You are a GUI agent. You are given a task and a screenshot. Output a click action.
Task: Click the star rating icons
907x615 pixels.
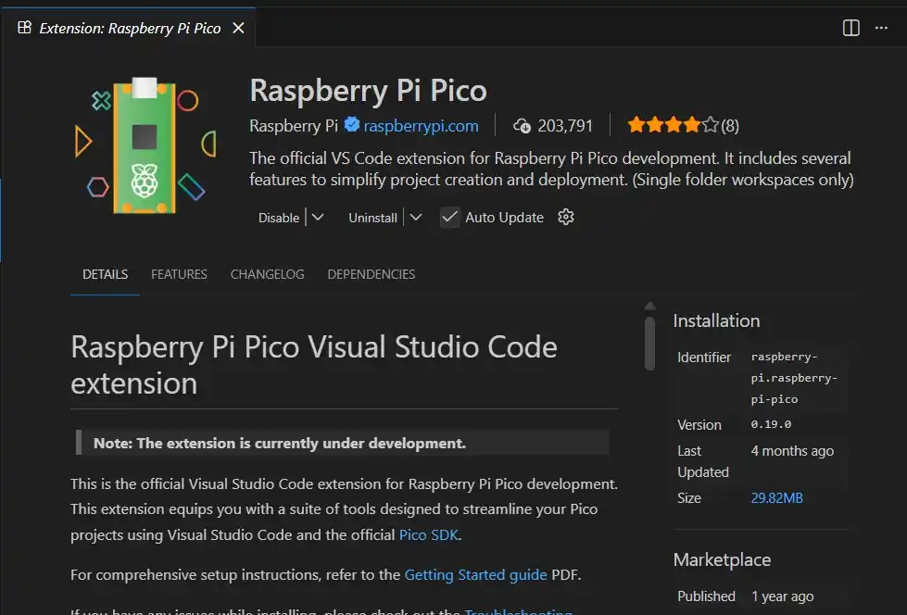point(673,125)
